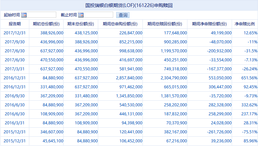Click the page title 国投瑞银白银期货(LOF)(161226)申购赎回
The height and width of the screenshot is (146, 258).
(x=129, y=5)
